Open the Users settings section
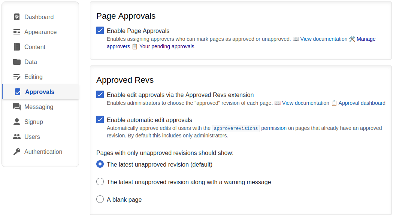393x216 pixels. 32,137
